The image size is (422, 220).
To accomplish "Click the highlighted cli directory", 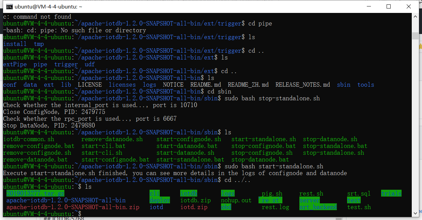I will pyautogui.click(x=155, y=193).
